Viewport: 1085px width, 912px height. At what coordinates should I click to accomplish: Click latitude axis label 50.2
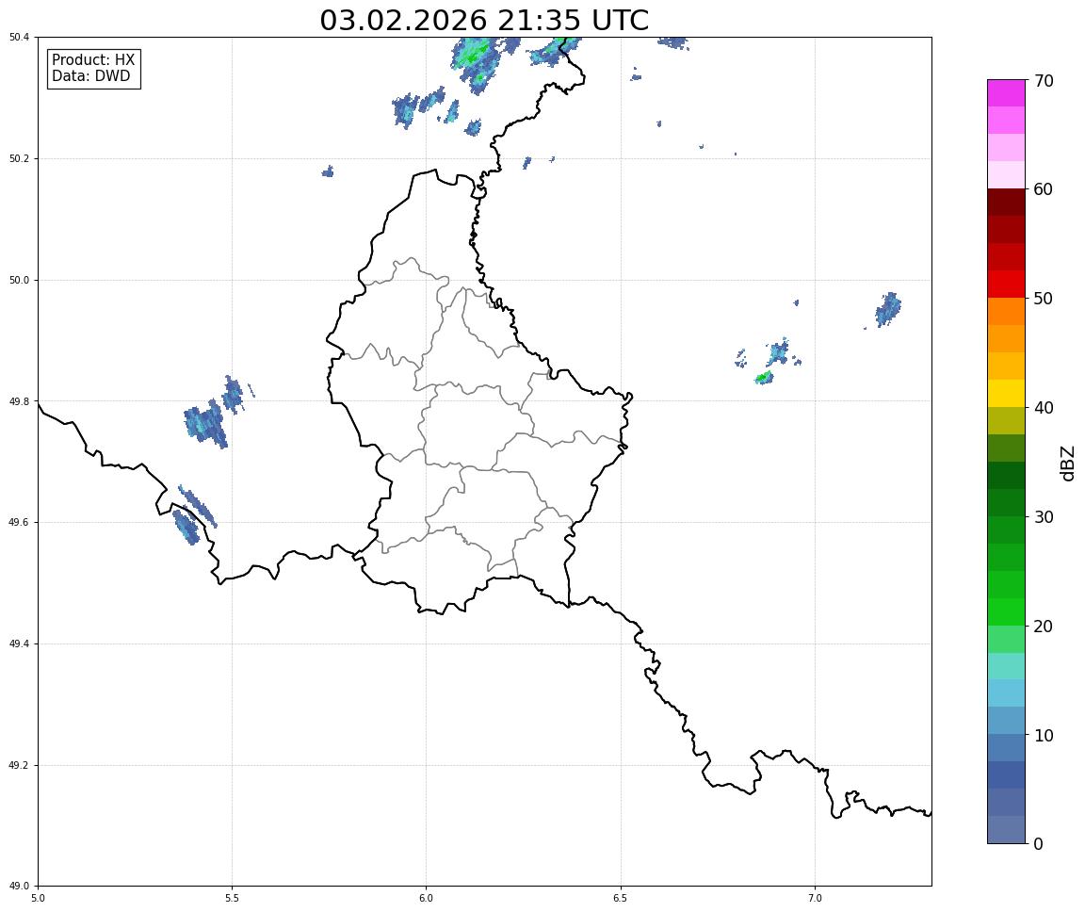pyautogui.click(x=20, y=158)
